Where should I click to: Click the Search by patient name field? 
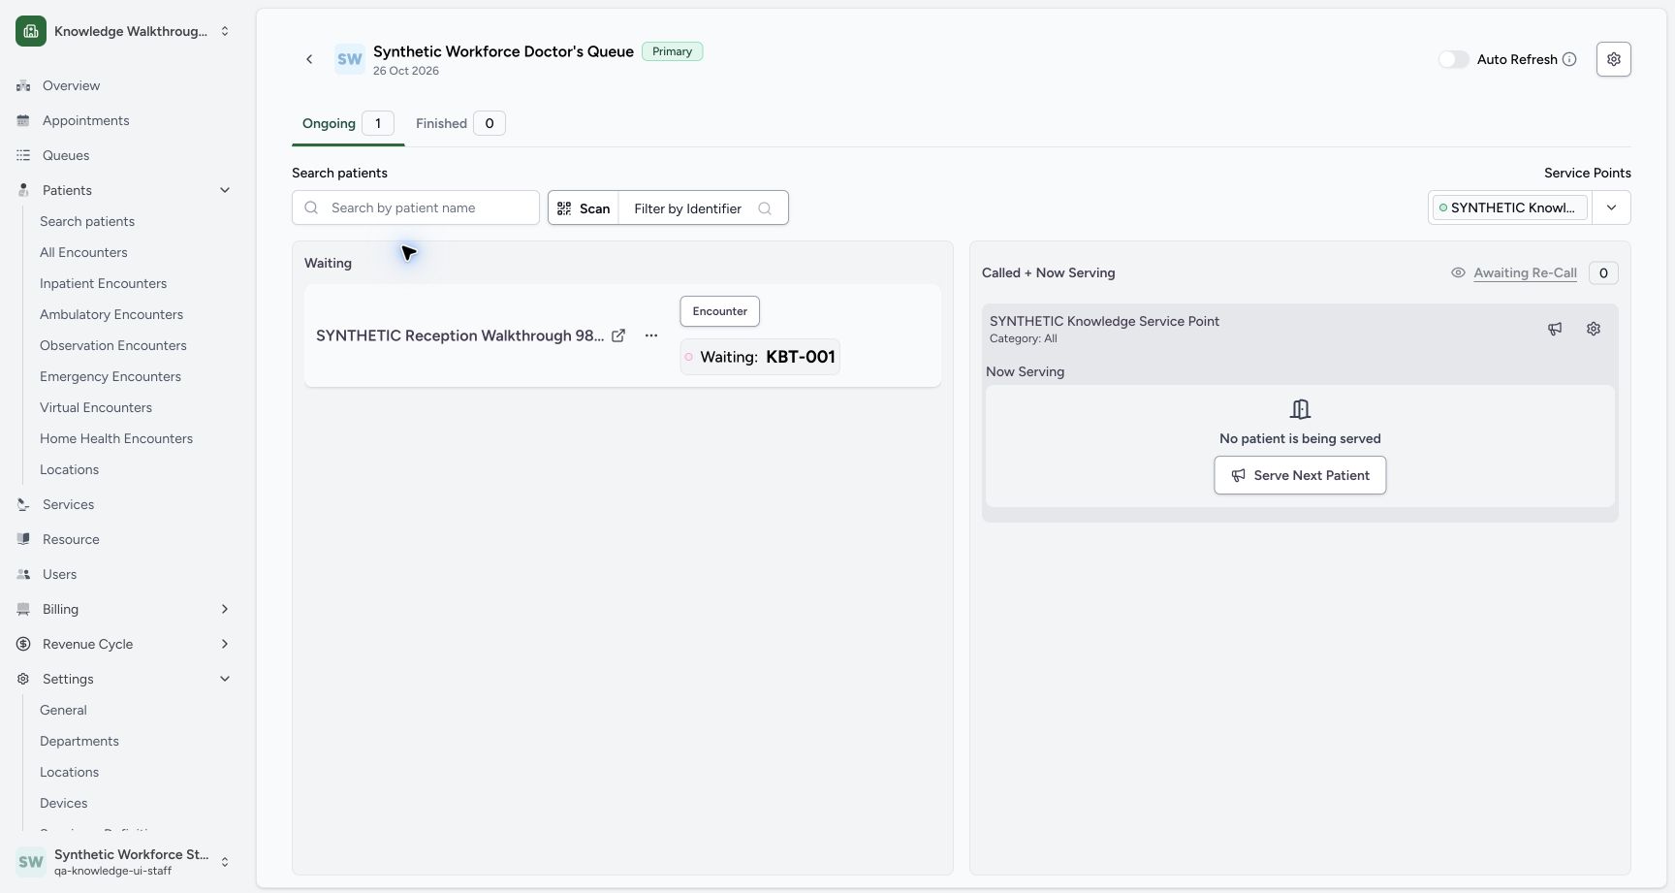point(416,207)
